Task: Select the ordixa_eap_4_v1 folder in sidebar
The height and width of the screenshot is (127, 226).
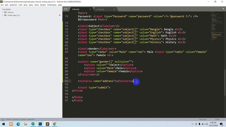Action: coord(14,15)
